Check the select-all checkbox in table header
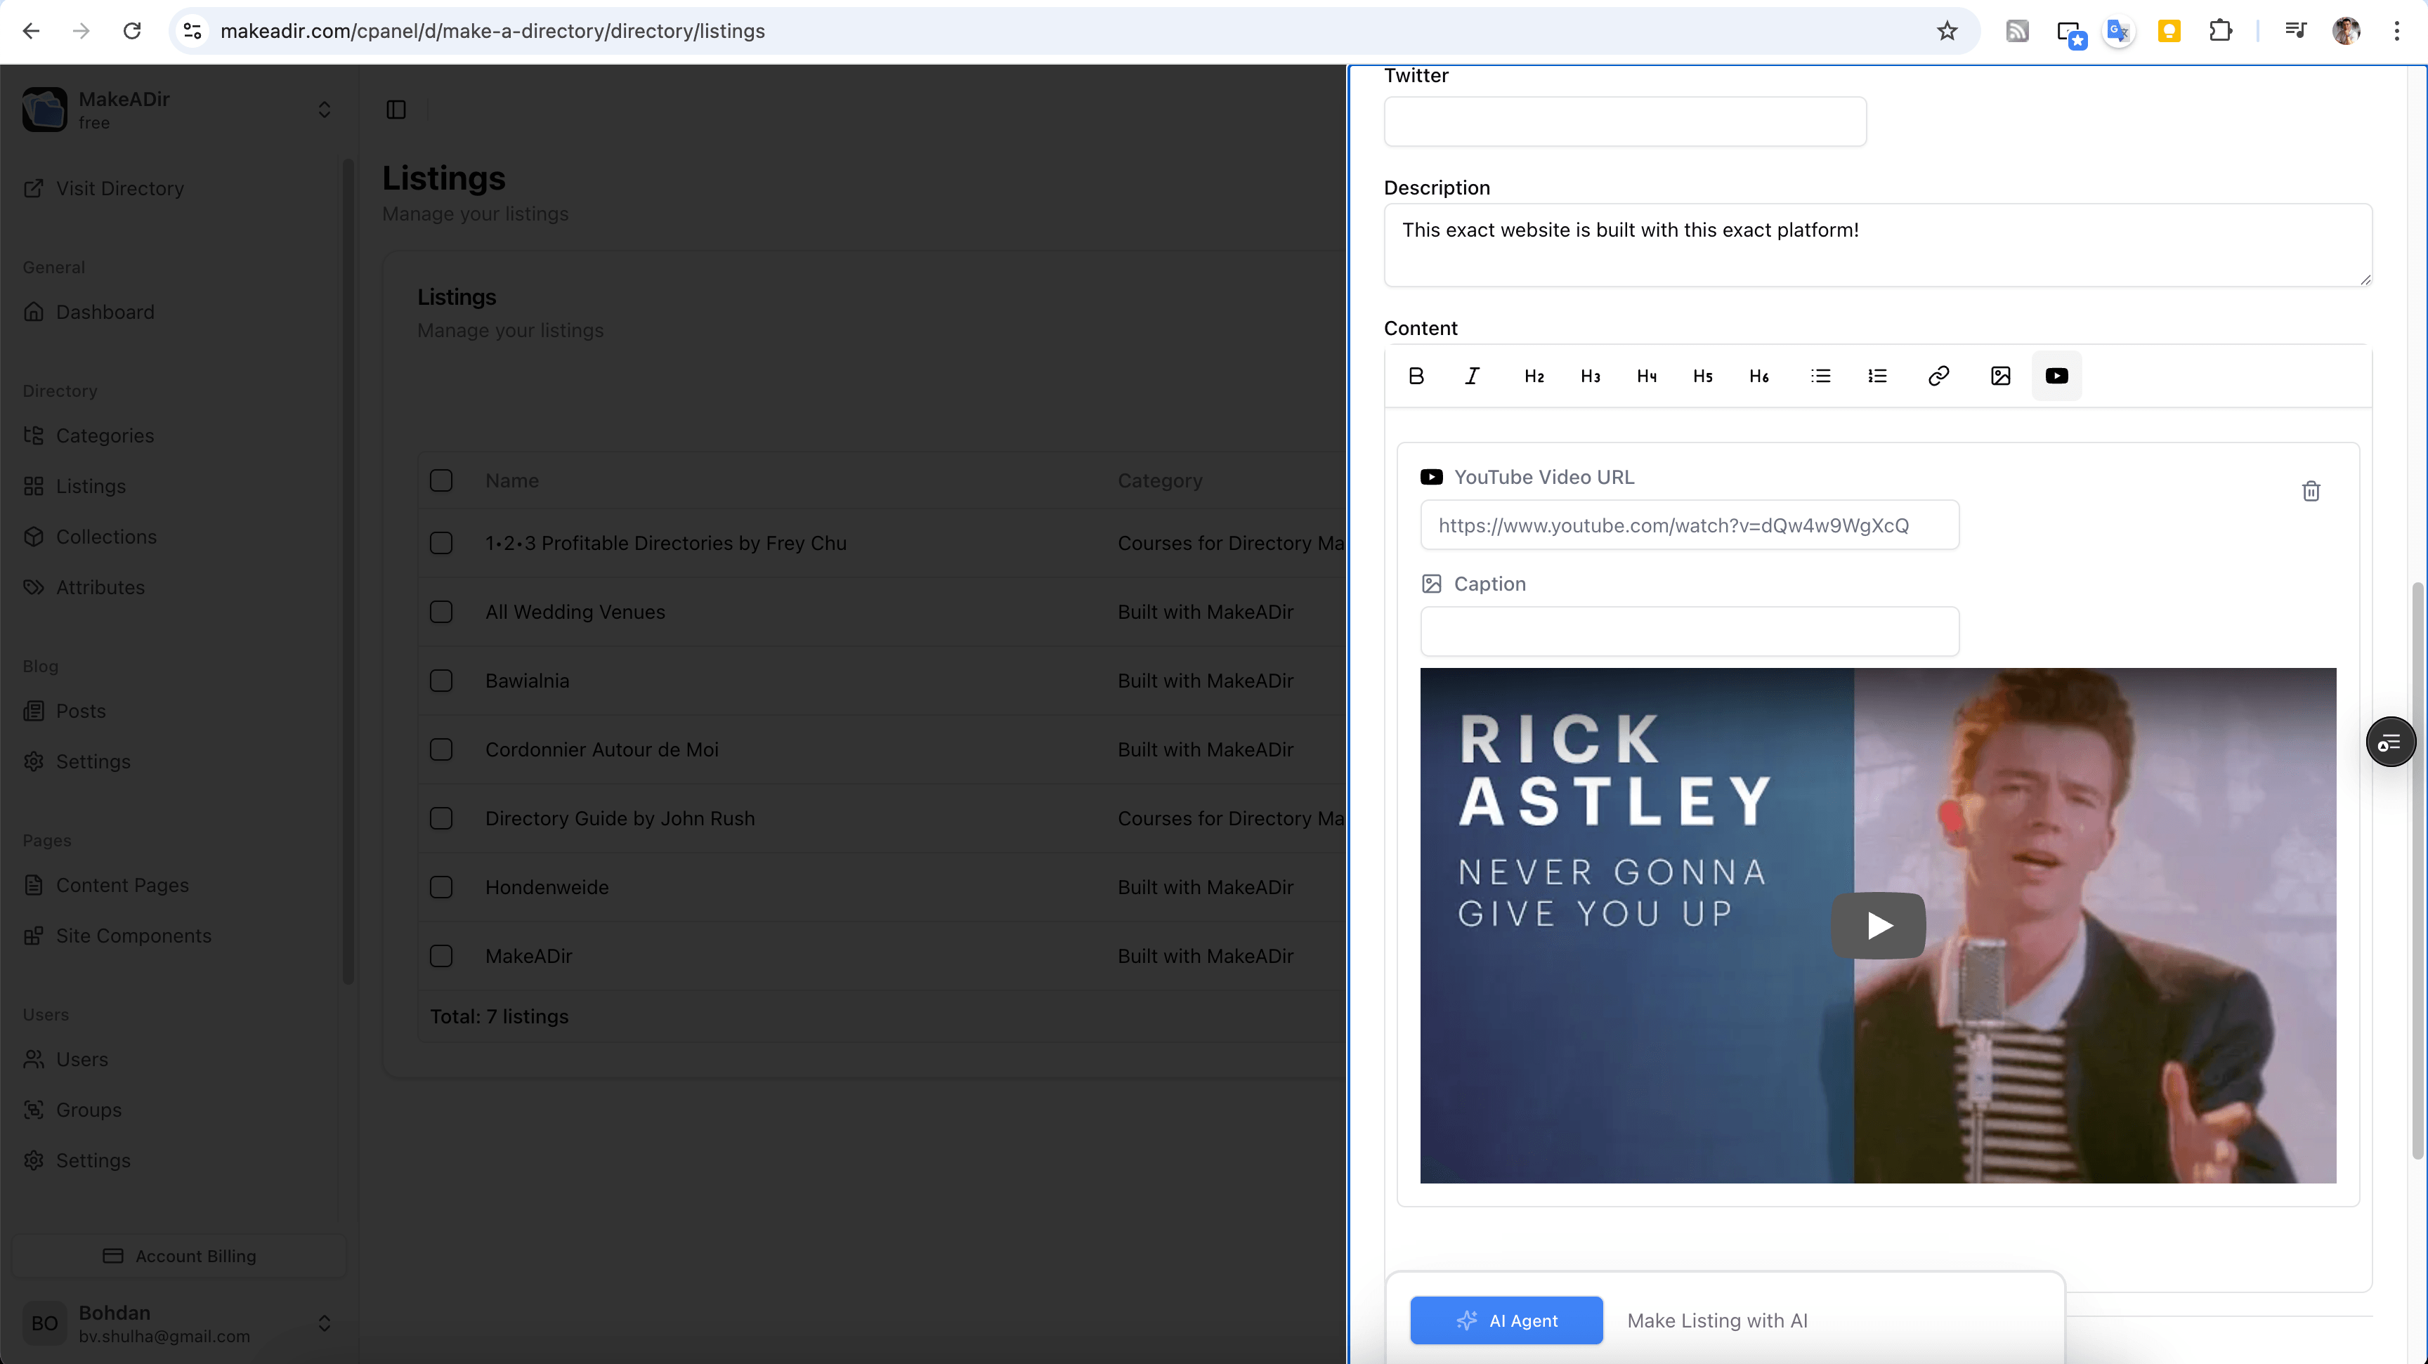 (x=441, y=480)
